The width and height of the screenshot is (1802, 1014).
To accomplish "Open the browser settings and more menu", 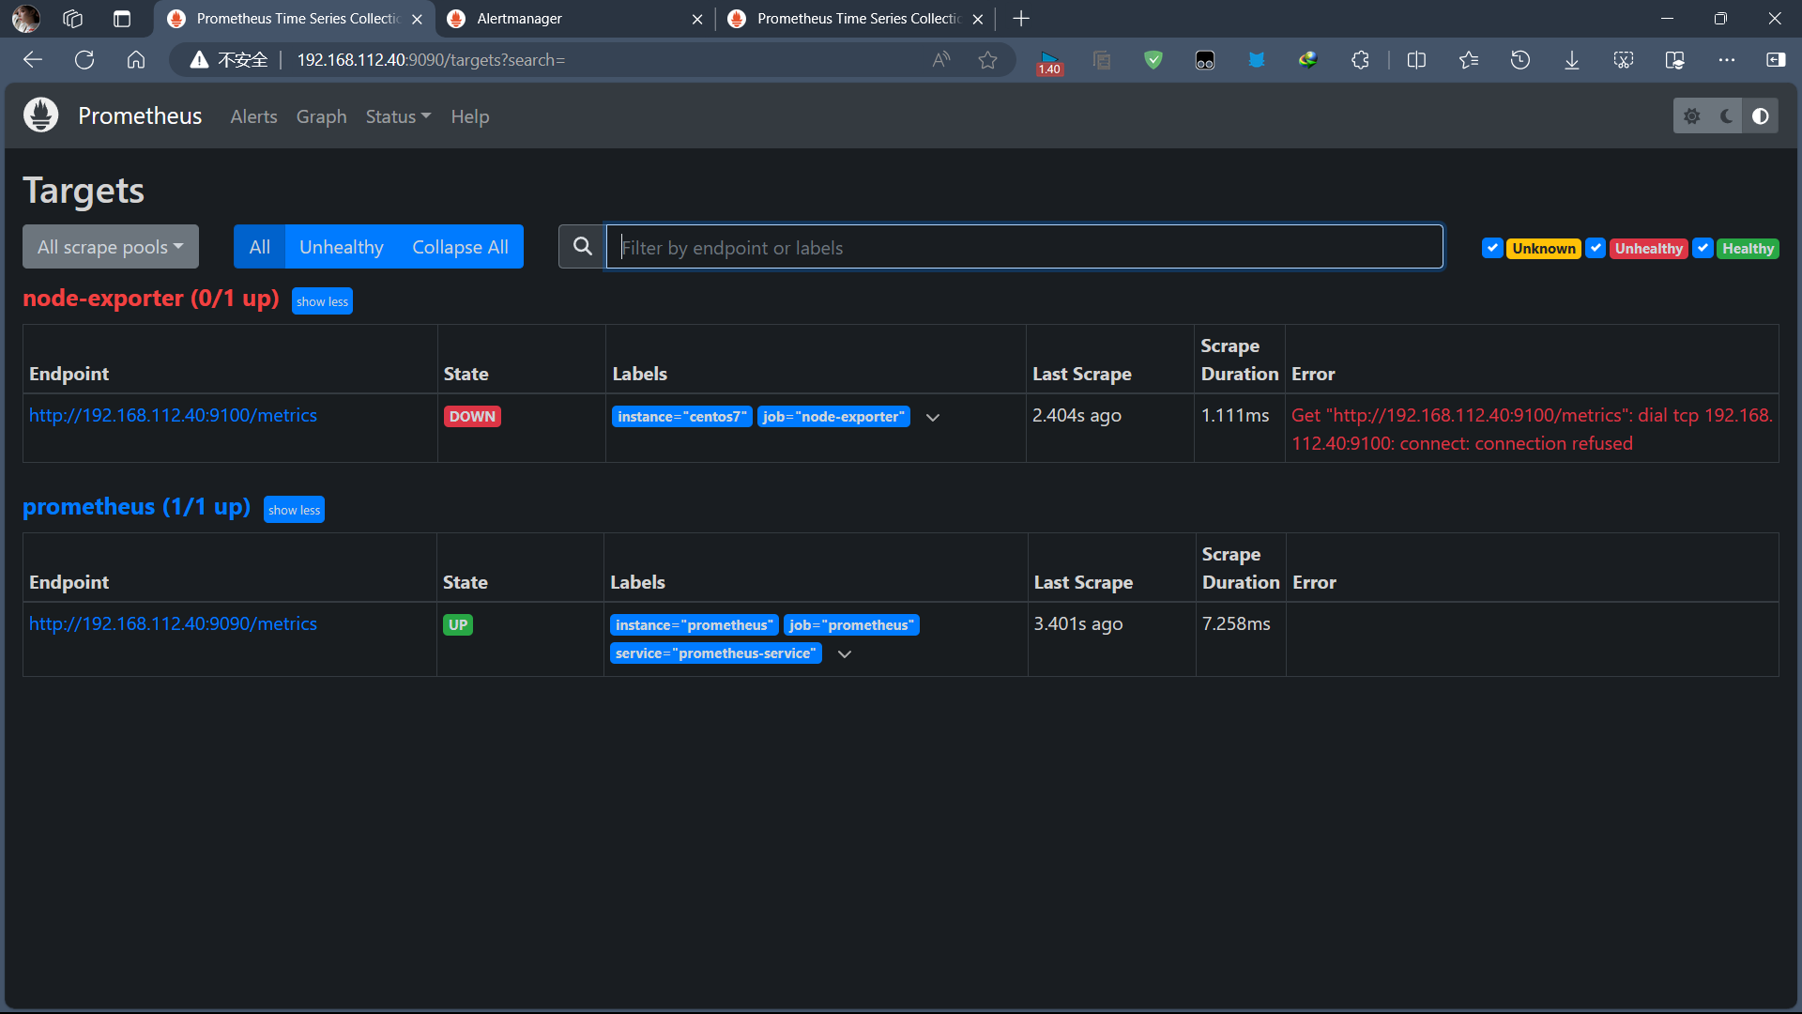I will pos(1727,60).
